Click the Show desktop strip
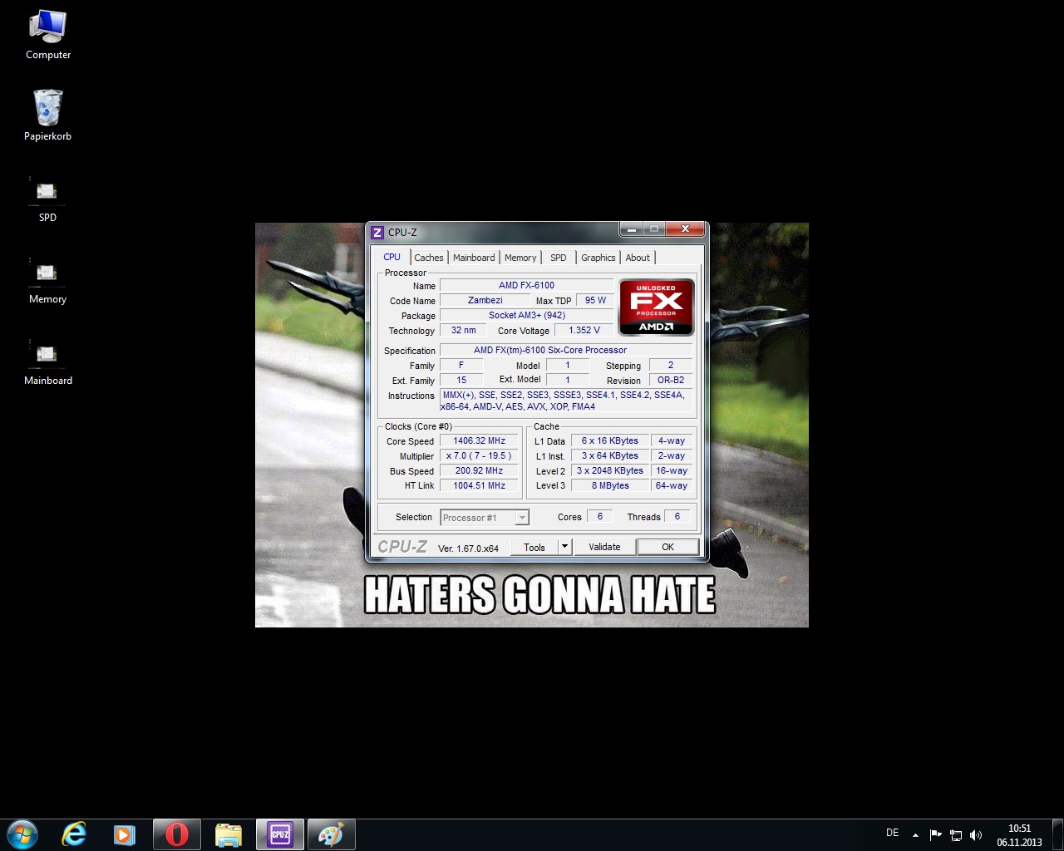 [1058, 835]
